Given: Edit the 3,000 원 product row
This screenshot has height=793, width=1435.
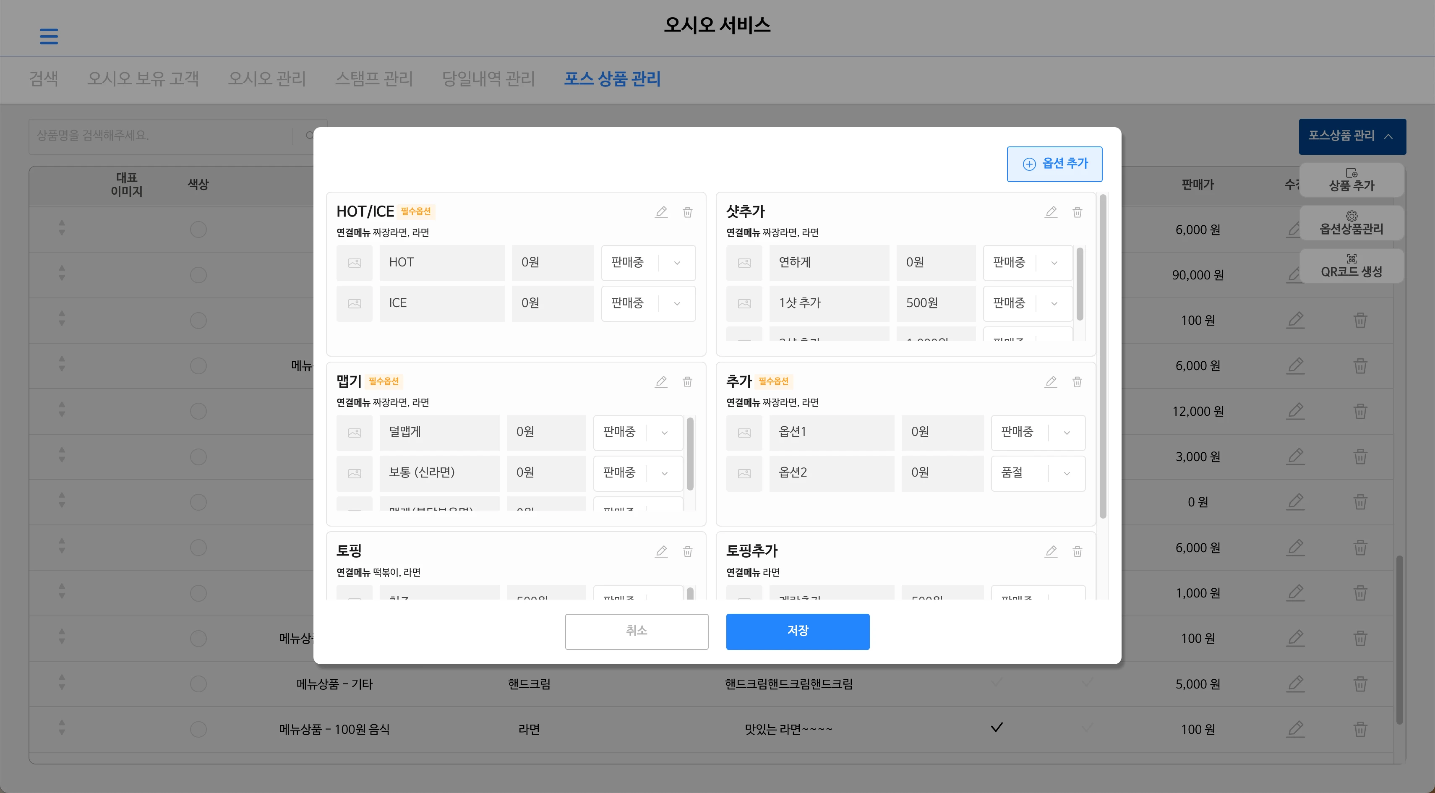Looking at the screenshot, I should 1296,456.
